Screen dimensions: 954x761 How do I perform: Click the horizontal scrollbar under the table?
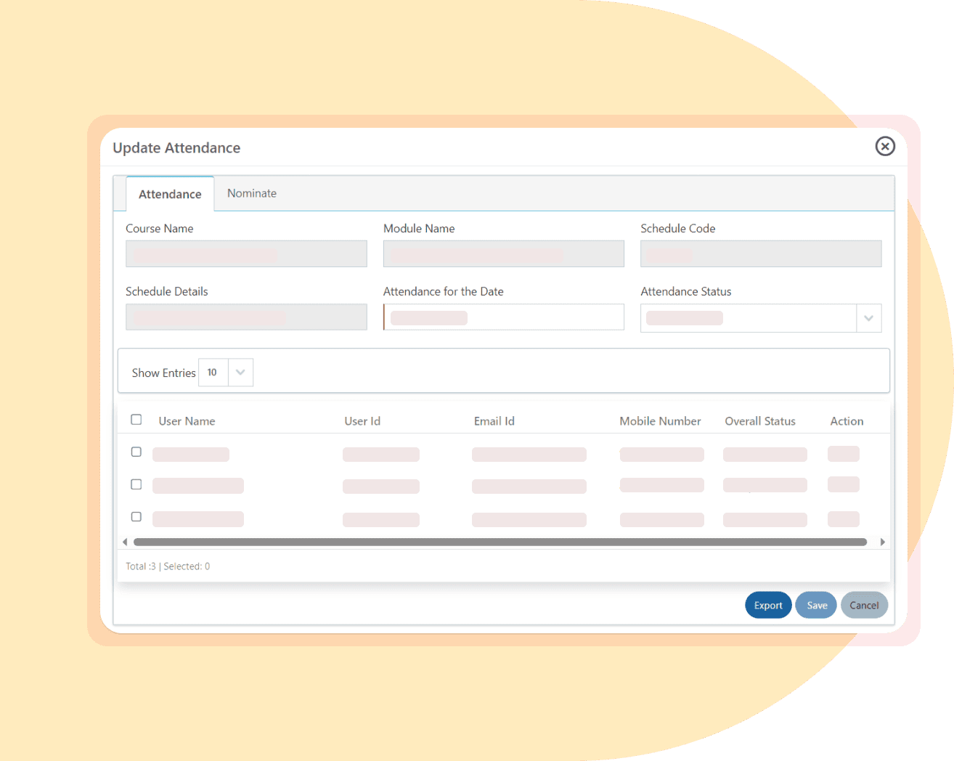[x=500, y=542]
